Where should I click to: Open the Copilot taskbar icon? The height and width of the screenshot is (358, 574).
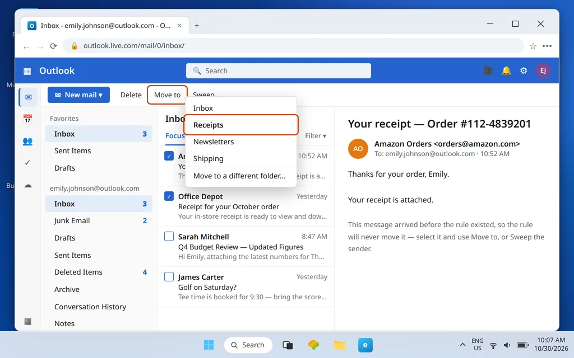tap(313, 345)
